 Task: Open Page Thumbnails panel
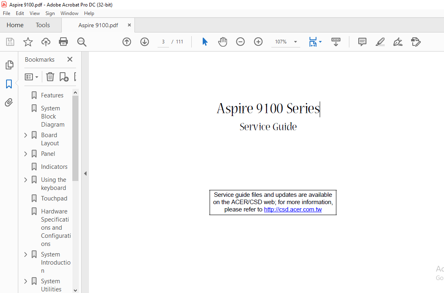click(x=9, y=65)
